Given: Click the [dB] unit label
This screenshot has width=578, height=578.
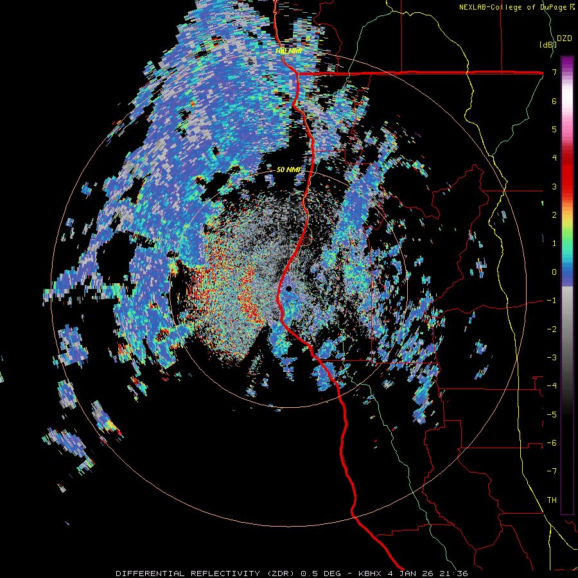Looking at the screenshot, I should pyautogui.click(x=548, y=44).
